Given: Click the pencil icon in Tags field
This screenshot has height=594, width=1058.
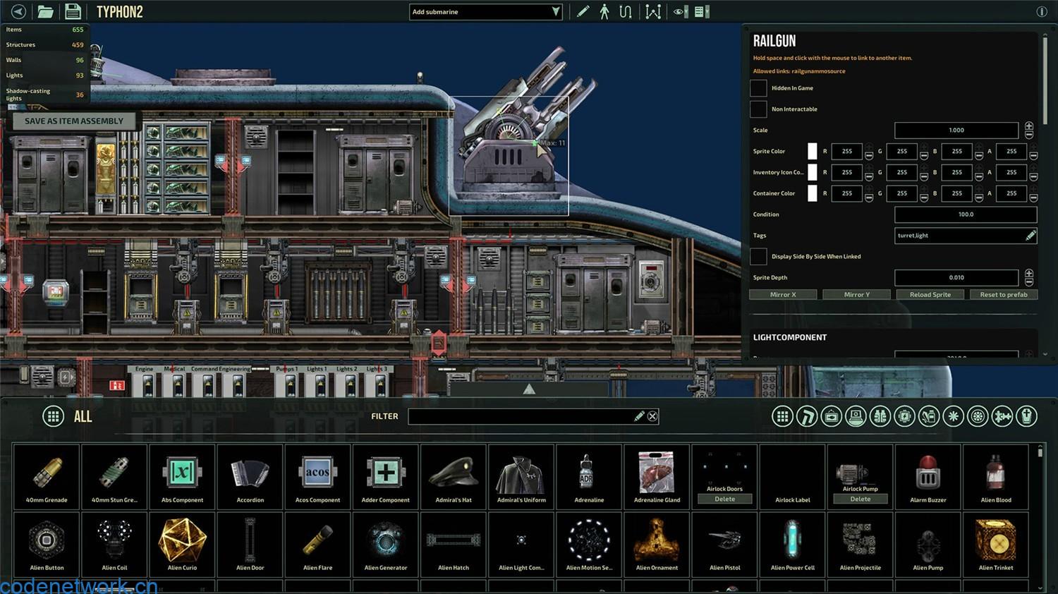Looking at the screenshot, I should pyautogui.click(x=1030, y=236).
